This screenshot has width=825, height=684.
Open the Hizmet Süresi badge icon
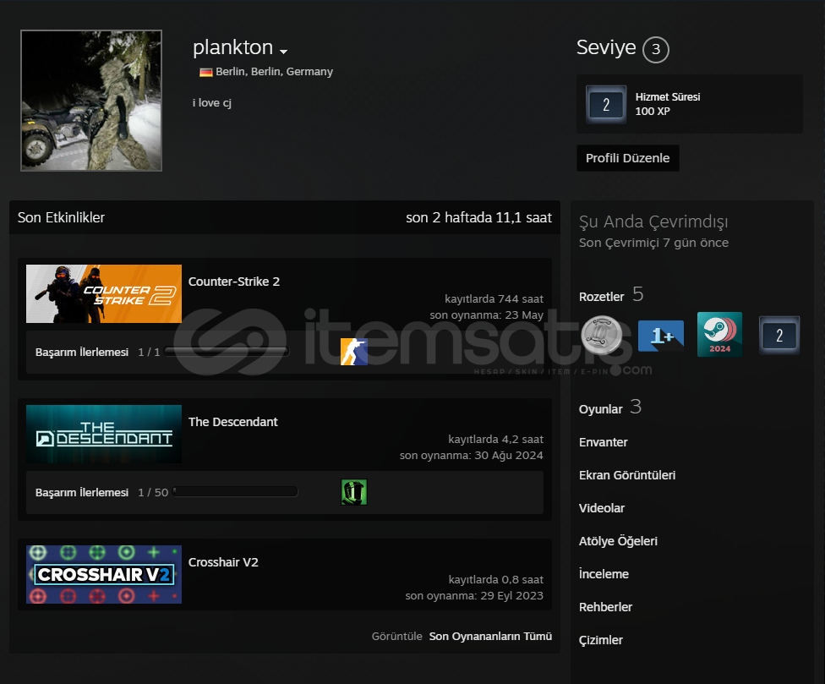coord(606,104)
